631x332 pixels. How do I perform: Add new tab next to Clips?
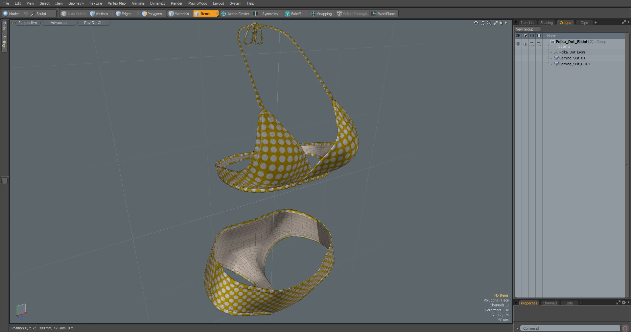(596, 23)
